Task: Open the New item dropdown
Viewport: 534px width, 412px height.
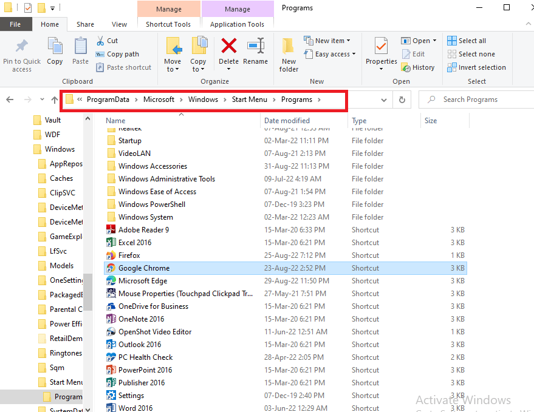Action: click(x=327, y=41)
